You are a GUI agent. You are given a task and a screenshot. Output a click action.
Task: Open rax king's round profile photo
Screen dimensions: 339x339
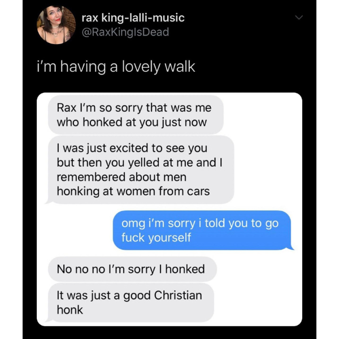(56, 25)
